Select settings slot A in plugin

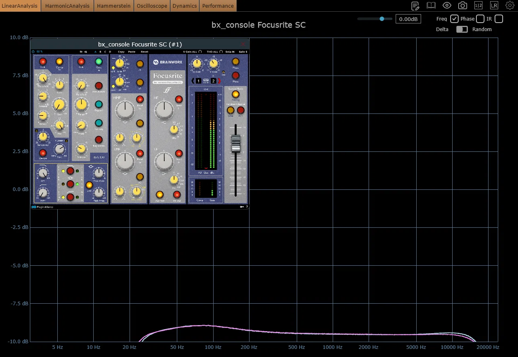tap(96, 52)
